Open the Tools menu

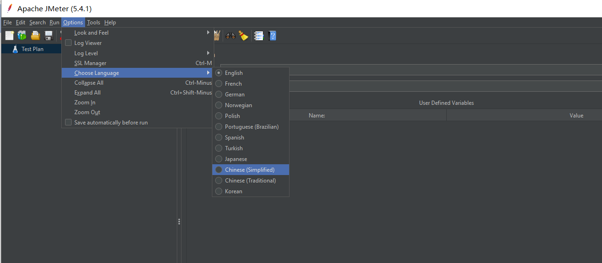point(94,22)
